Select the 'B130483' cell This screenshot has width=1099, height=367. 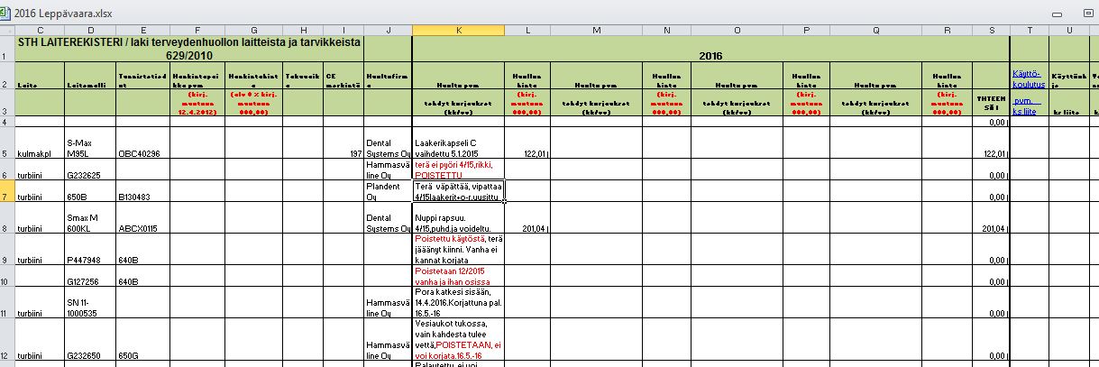click(x=142, y=190)
